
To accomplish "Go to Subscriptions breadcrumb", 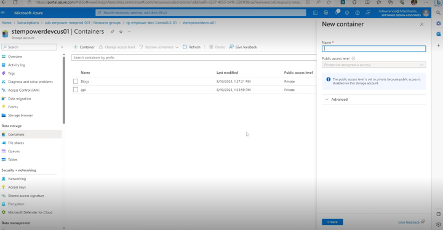I will [28, 23].
